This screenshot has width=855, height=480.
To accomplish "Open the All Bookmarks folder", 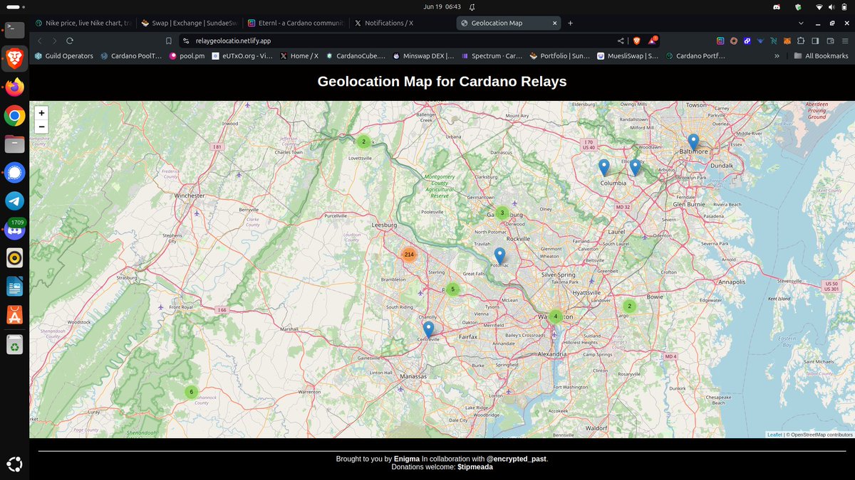I will pos(822,55).
